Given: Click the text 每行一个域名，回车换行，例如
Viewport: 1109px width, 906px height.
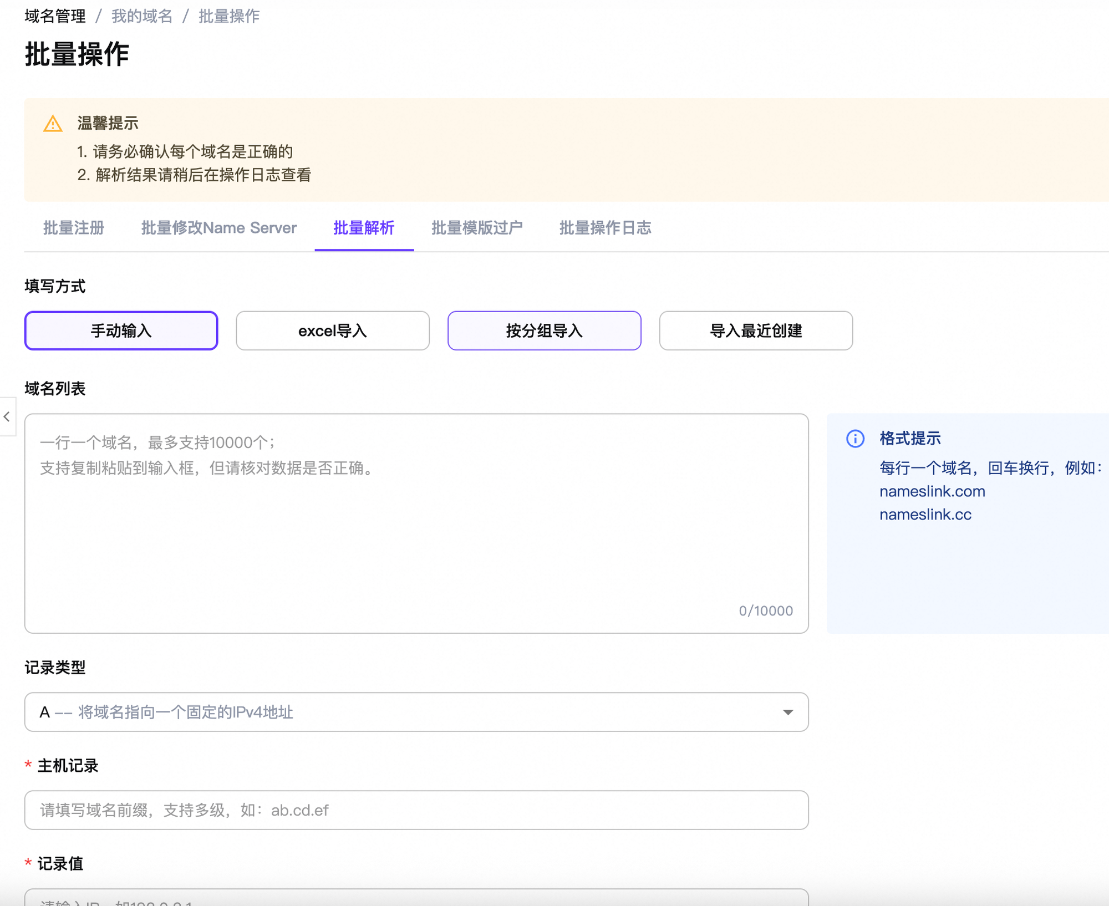Looking at the screenshot, I should (x=990, y=468).
